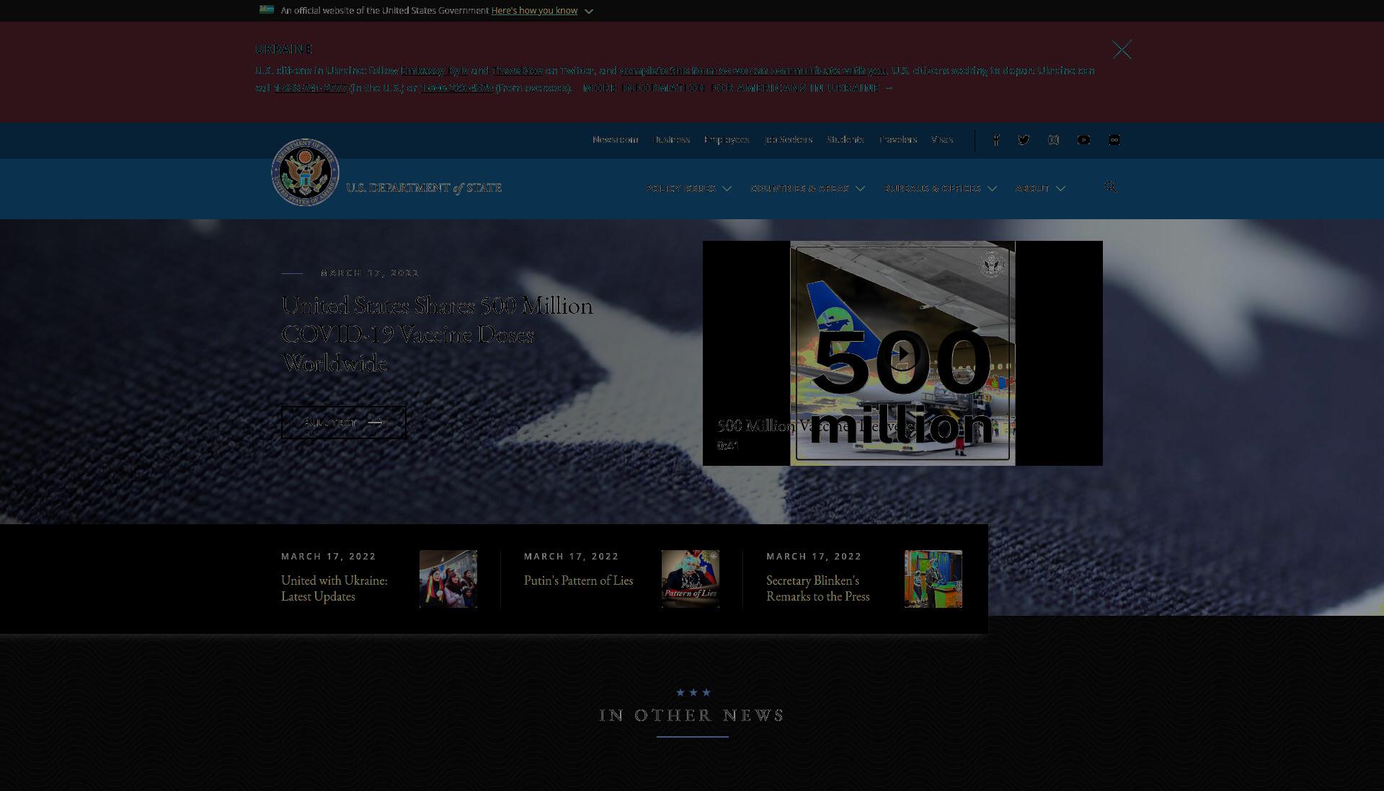Click the search magnifier icon

pyautogui.click(x=1110, y=187)
